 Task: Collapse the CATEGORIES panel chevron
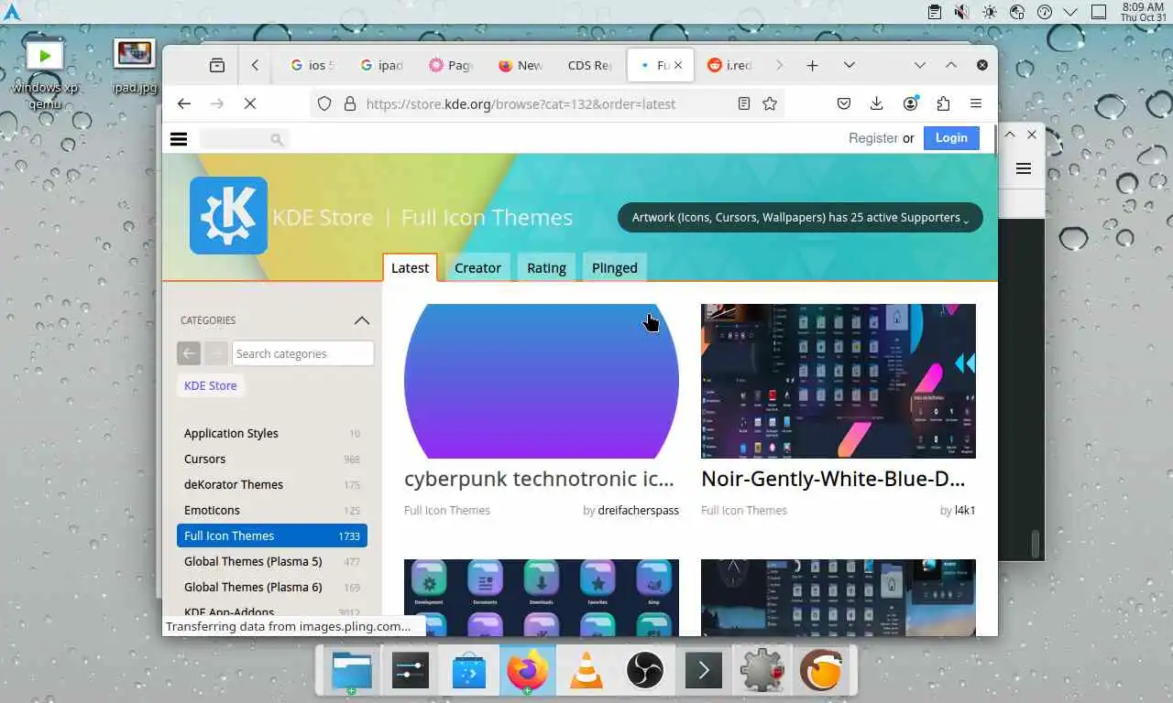click(362, 320)
